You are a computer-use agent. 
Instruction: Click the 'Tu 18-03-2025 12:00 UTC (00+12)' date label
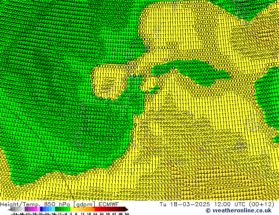(217, 204)
